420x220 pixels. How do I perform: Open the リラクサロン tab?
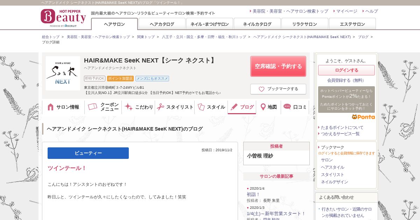pos(304,24)
